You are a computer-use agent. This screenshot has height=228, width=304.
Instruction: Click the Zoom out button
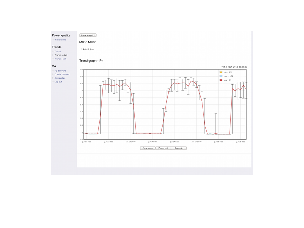coord(163,148)
